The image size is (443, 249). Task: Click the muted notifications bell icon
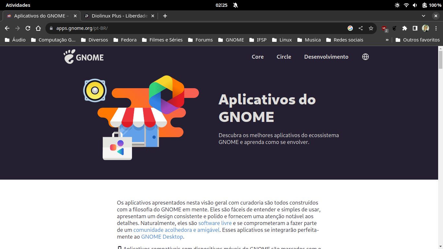pyautogui.click(x=235, y=5)
